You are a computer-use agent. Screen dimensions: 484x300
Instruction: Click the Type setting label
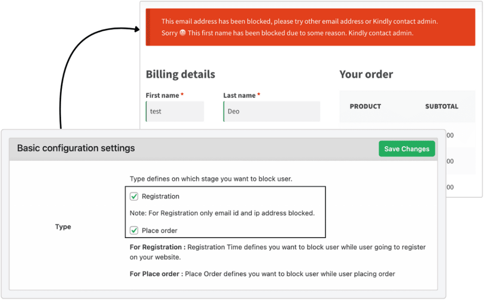coord(63,227)
